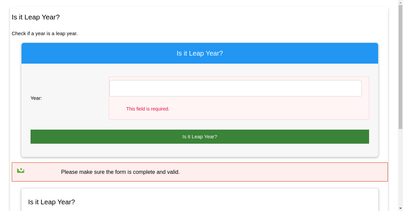Click inside the Year input field

tap(235, 88)
